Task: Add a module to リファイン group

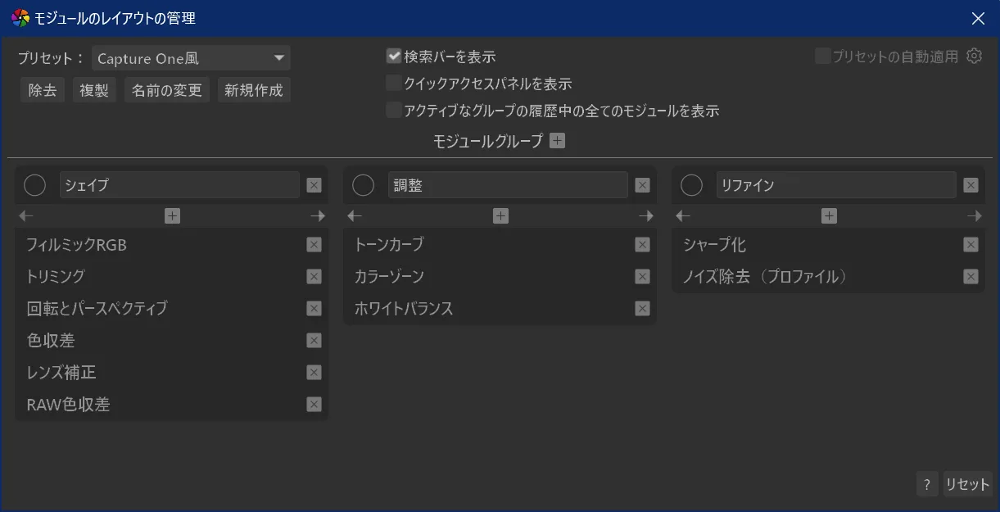Action: (x=829, y=216)
